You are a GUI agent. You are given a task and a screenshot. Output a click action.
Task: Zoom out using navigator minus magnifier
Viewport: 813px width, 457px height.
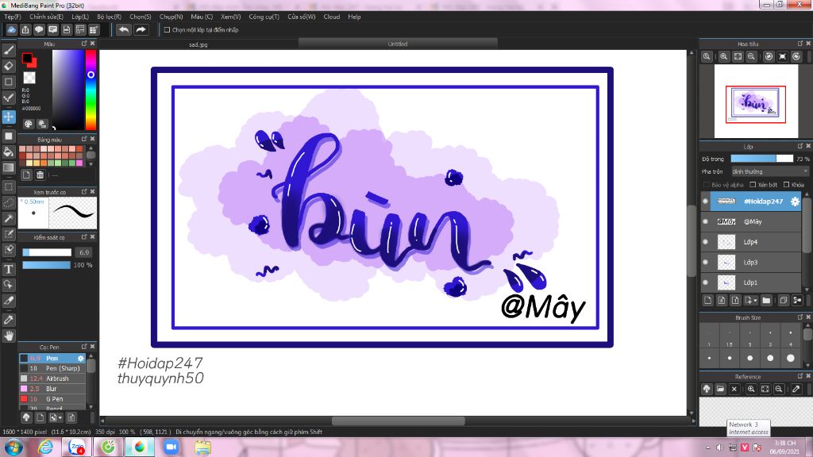tap(751, 56)
